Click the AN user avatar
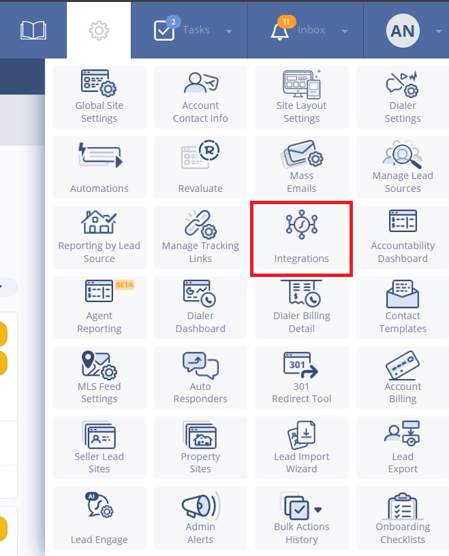 click(x=403, y=31)
